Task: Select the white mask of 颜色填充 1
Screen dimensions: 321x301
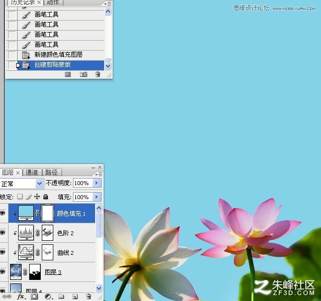Action: [47, 213]
